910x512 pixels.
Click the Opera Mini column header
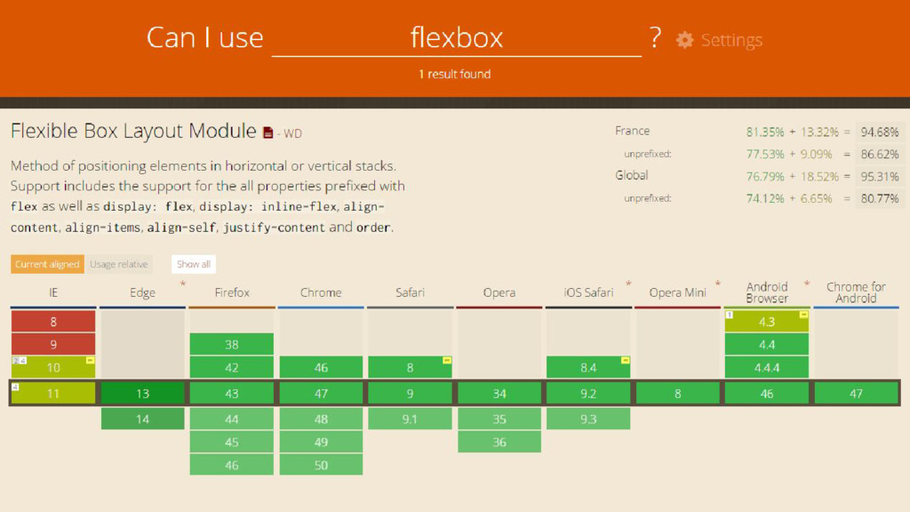[677, 292]
